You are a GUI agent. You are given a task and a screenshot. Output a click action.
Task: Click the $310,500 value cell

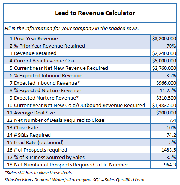[163, 98]
